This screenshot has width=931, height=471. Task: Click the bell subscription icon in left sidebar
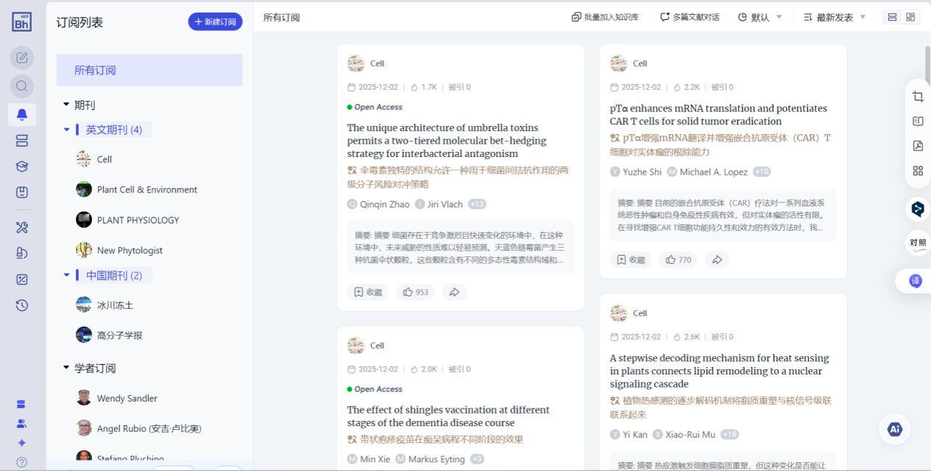pos(21,114)
